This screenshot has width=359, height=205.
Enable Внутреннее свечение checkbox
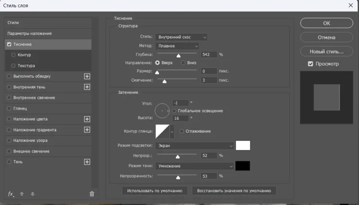pyautogui.click(x=9, y=97)
